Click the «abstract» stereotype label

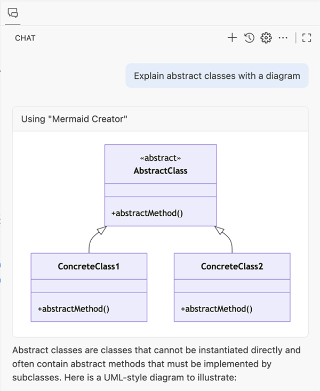click(161, 159)
